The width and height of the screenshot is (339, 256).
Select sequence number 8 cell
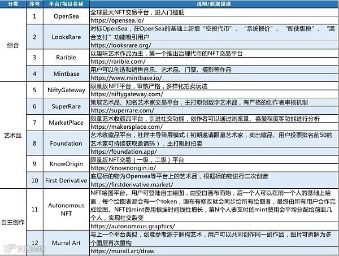pos(34,144)
